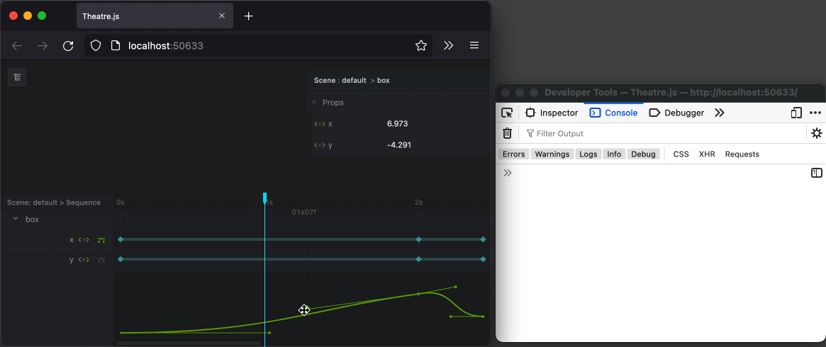The width and height of the screenshot is (826, 347).
Task: Switch to the Inspector tab
Action: click(552, 113)
